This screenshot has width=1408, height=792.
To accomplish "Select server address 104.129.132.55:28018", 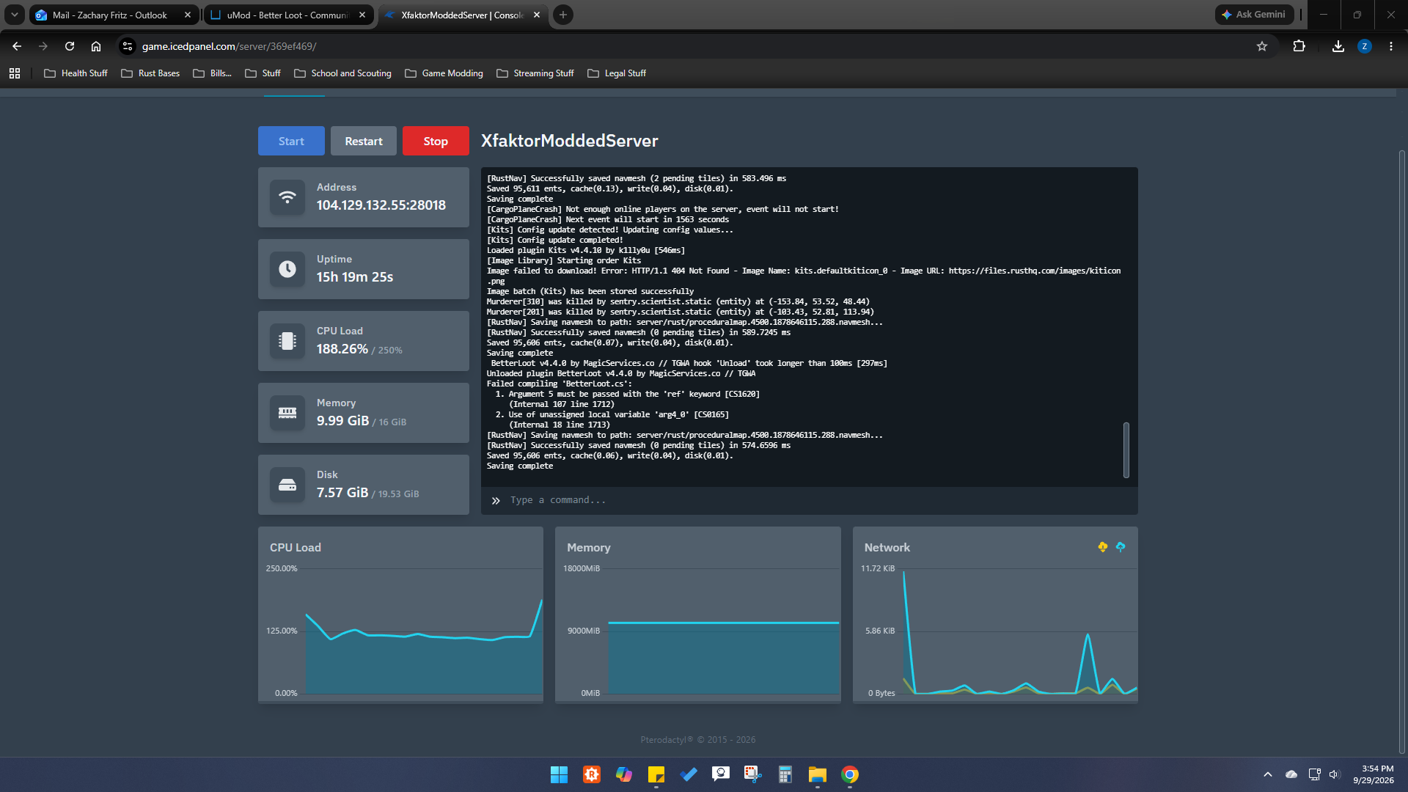I will point(381,205).
